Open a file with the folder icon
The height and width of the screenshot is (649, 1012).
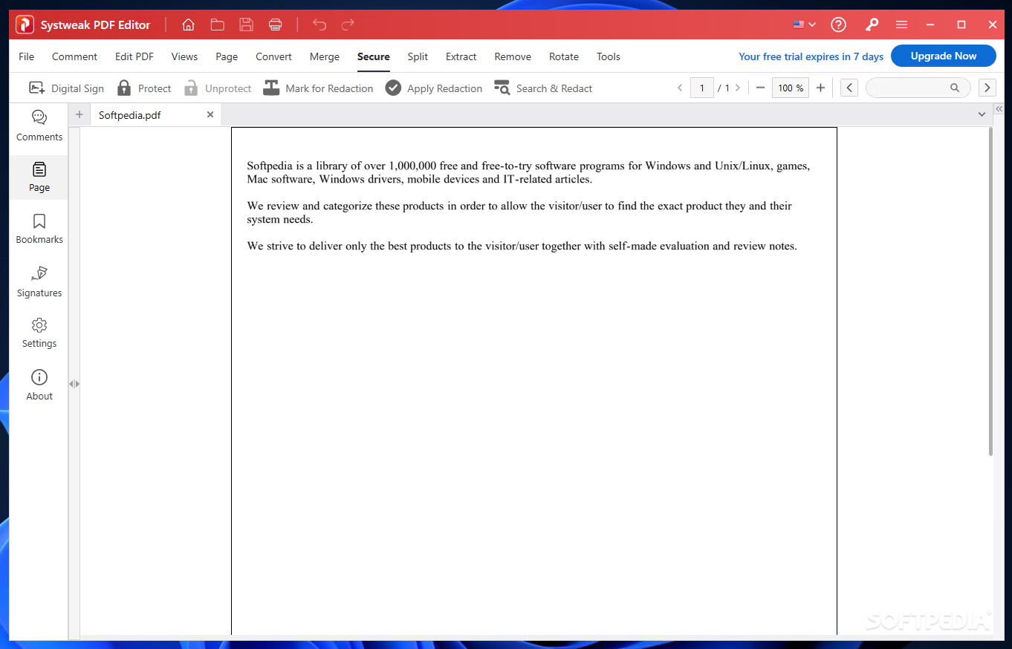point(217,25)
